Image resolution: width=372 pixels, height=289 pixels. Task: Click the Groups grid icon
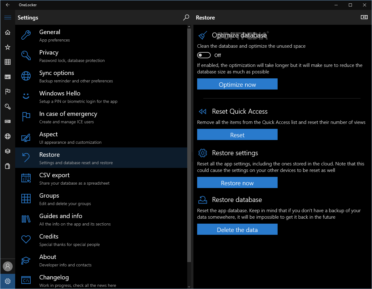pyautogui.click(x=26, y=199)
